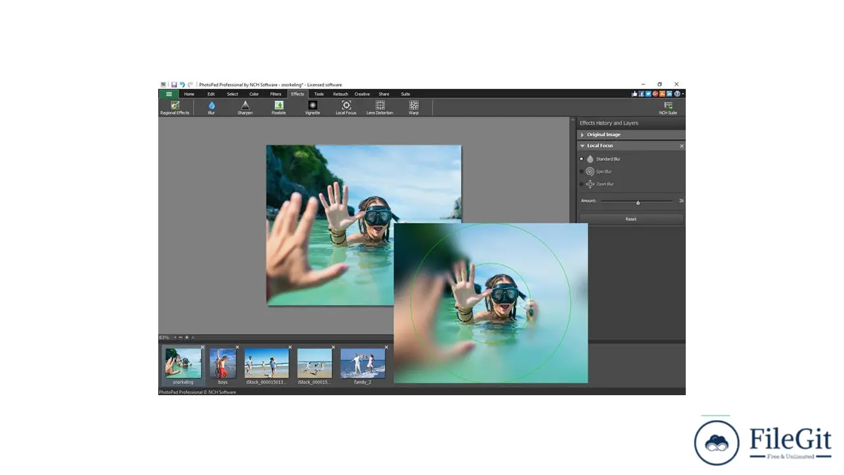
Task: Close the family_2 thumbnail
Action: coord(386,347)
